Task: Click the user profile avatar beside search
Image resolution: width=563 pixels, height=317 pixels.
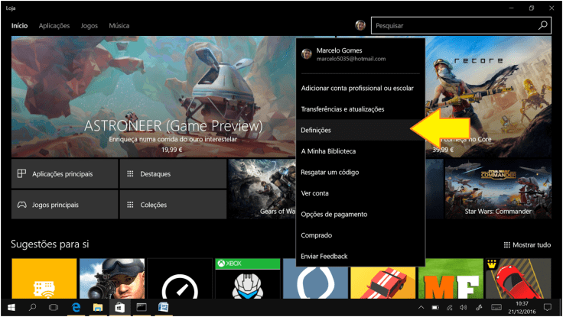Action: tap(360, 25)
